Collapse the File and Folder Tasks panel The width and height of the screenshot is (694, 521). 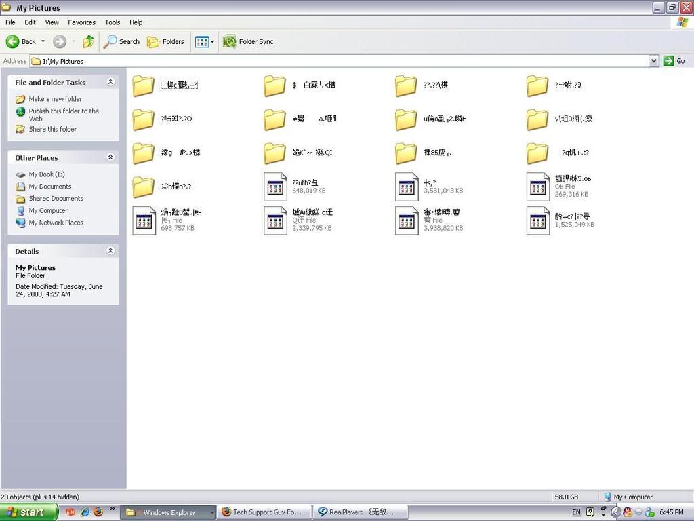pos(110,82)
